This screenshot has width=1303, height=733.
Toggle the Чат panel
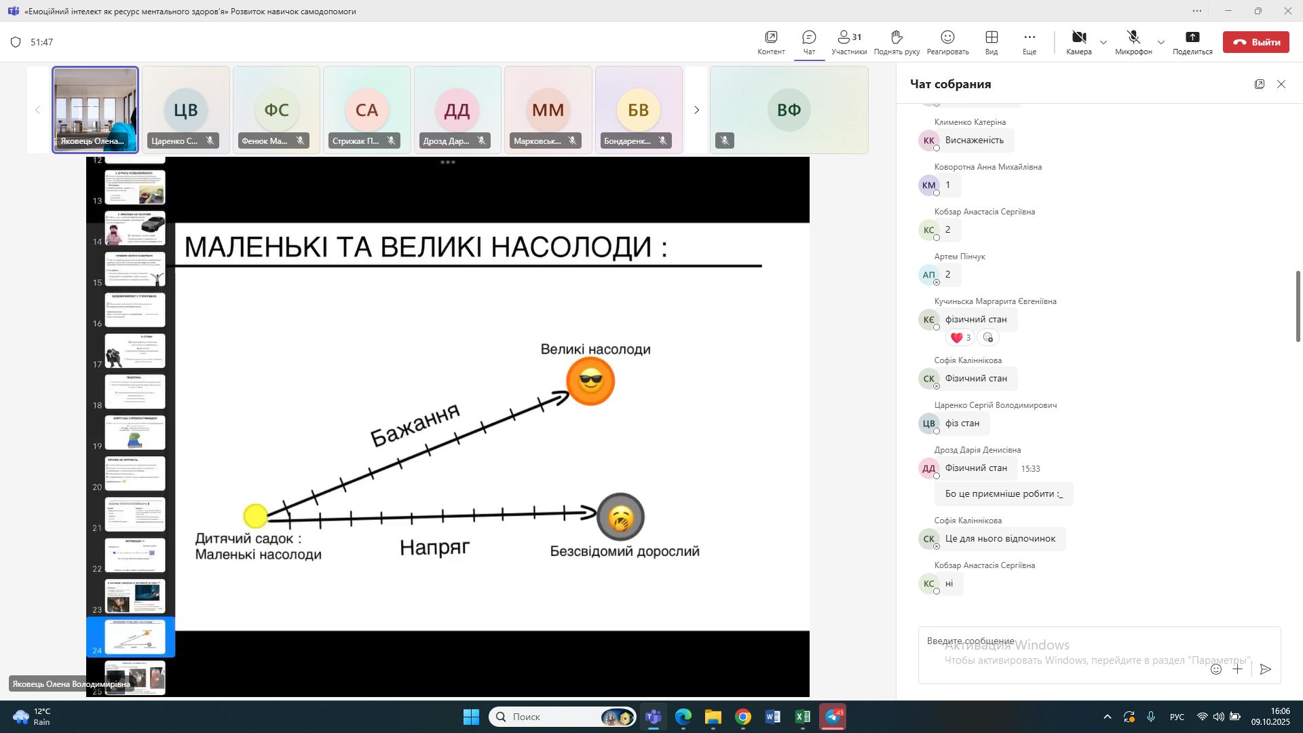pyautogui.click(x=809, y=42)
